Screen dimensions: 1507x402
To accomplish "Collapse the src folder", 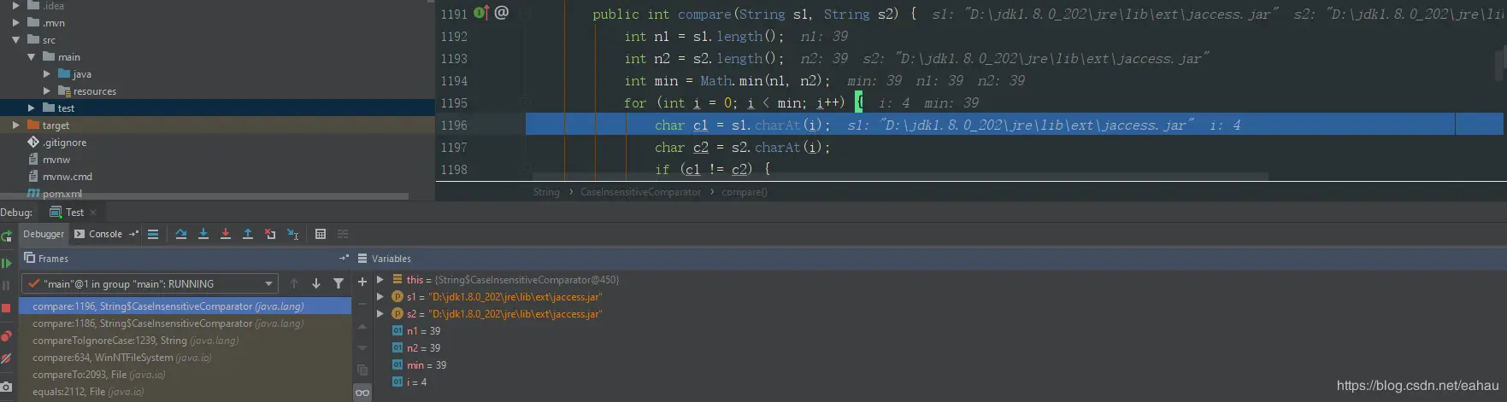I will 15,39.
